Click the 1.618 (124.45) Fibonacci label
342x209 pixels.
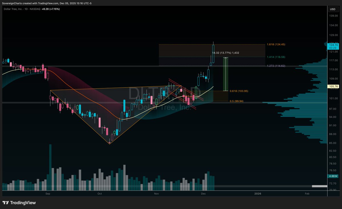276,44
